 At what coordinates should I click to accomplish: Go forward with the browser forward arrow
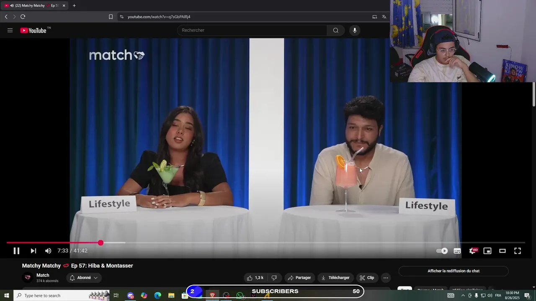(x=14, y=17)
